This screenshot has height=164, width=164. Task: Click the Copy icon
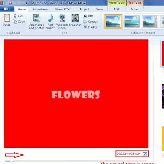click(15, 22)
